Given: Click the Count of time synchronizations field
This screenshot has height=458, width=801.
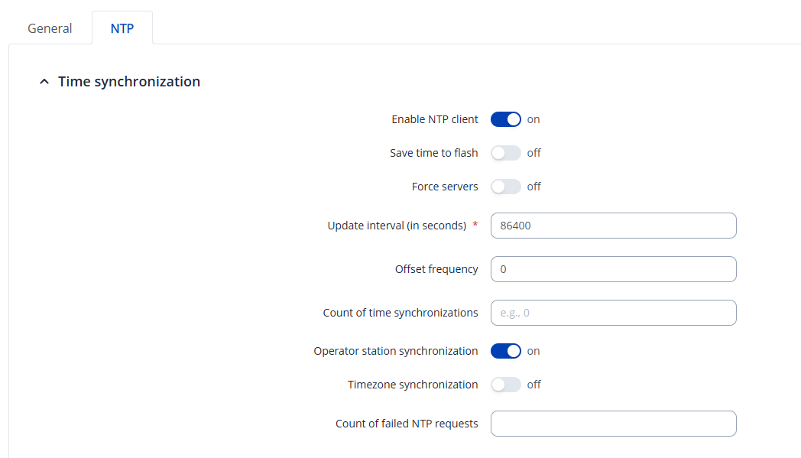Looking at the screenshot, I should coord(613,313).
